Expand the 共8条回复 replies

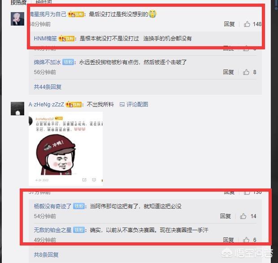[x=46, y=254]
